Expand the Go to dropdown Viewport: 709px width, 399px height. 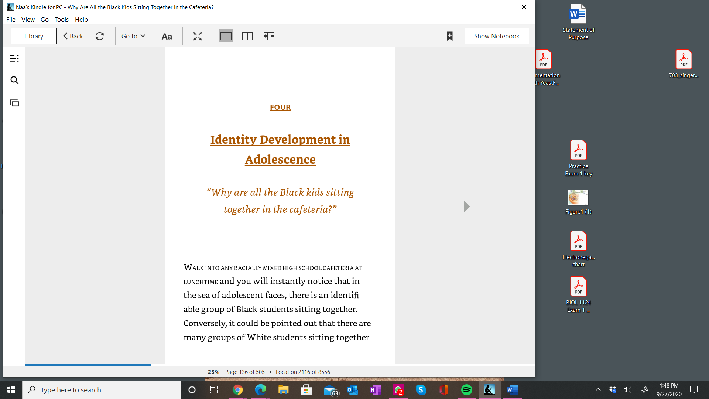tap(133, 36)
